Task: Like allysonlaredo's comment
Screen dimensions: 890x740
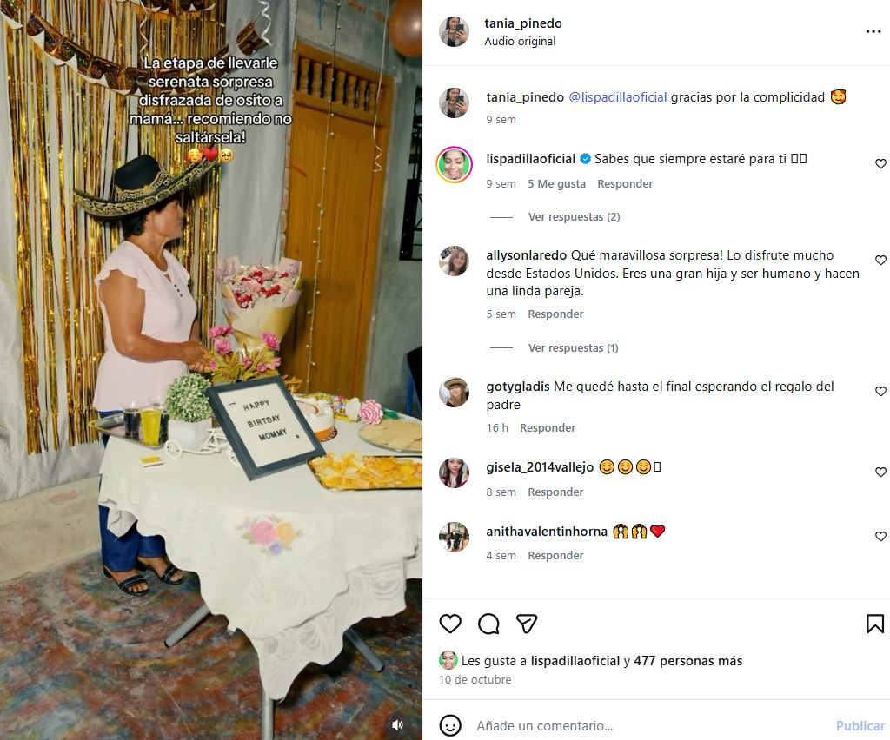Action: click(880, 261)
